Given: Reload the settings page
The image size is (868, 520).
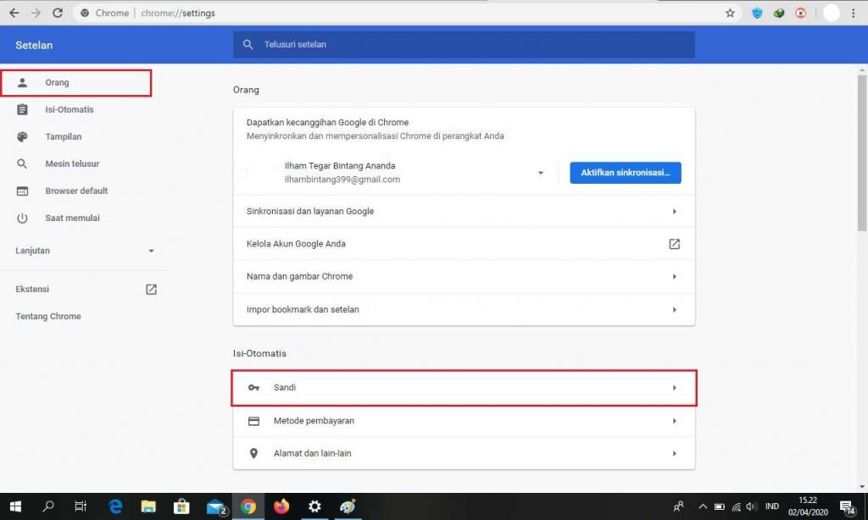Looking at the screenshot, I should tap(58, 13).
